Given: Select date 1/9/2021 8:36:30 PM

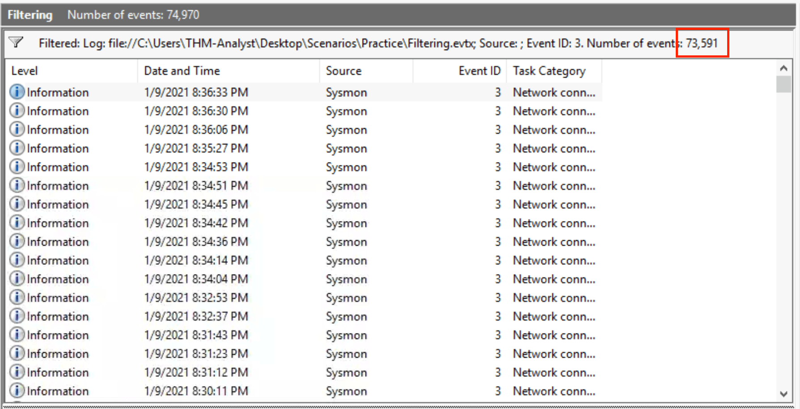Looking at the screenshot, I should coord(196,111).
